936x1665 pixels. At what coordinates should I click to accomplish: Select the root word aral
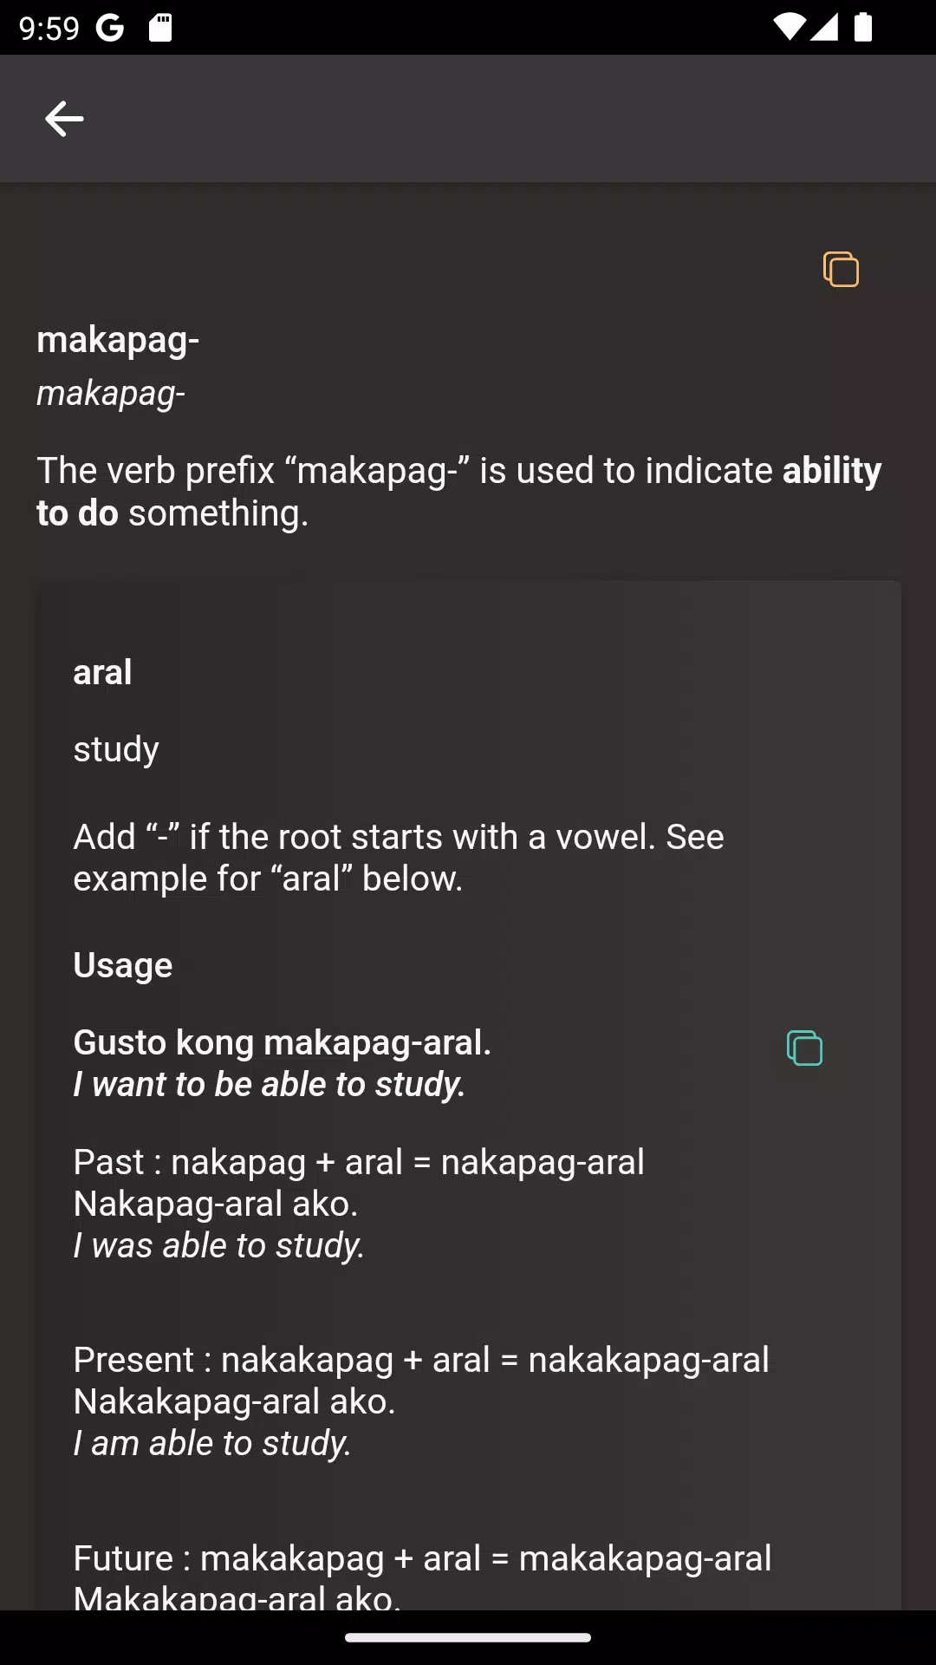pyautogui.click(x=102, y=671)
